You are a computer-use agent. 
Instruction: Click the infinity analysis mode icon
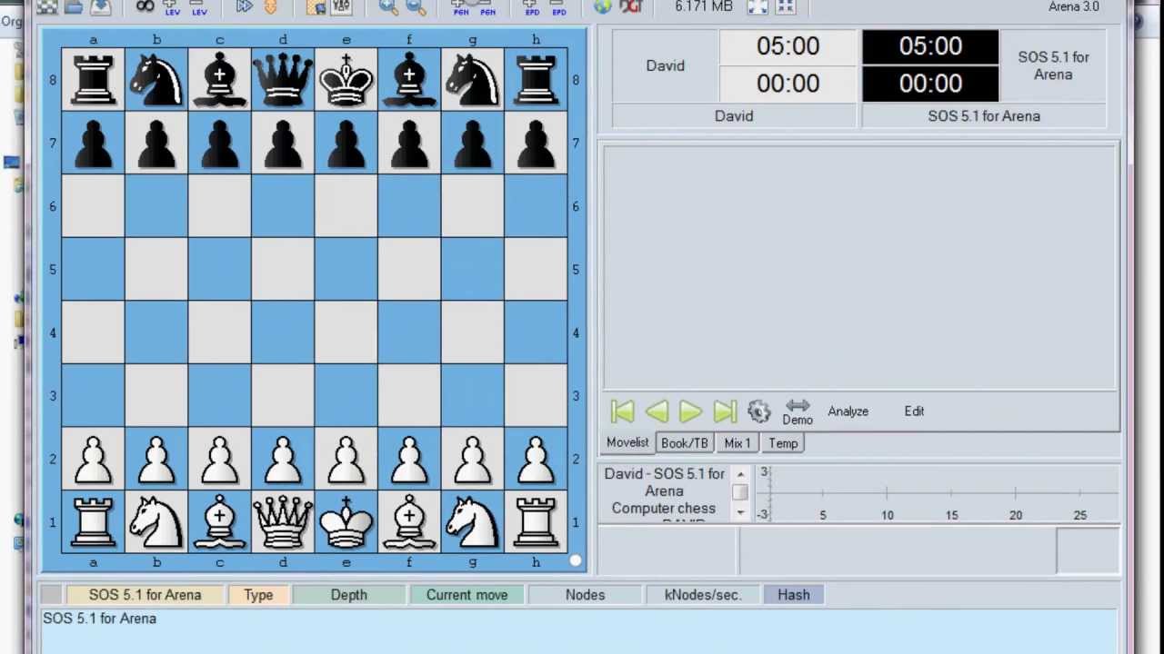[x=145, y=6]
